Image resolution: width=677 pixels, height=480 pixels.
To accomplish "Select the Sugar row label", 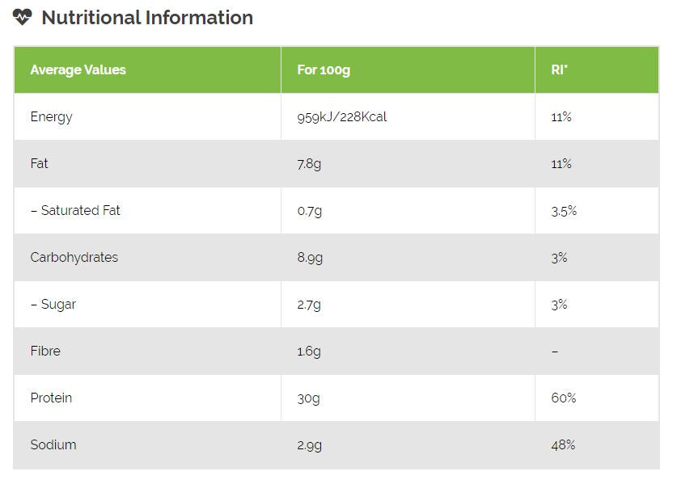I will pyautogui.click(x=53, y=304).
